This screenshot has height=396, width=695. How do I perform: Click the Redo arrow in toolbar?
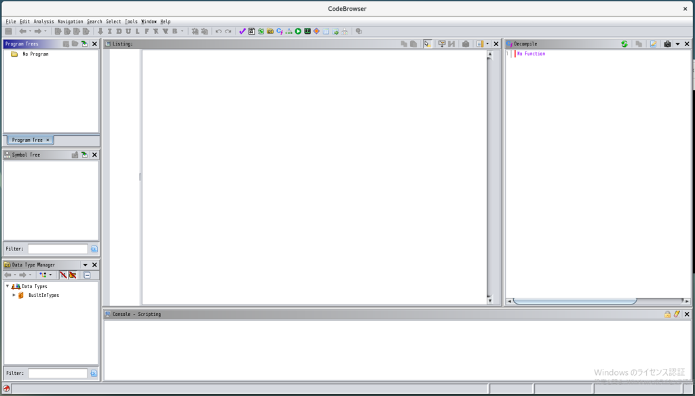click(x=228, y=31)
